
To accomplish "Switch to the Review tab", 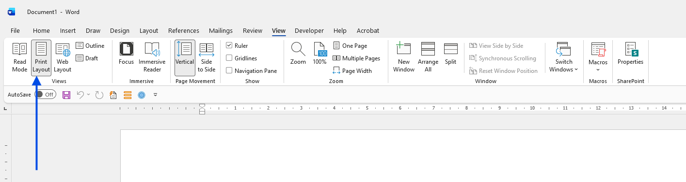I will point(253,30).
